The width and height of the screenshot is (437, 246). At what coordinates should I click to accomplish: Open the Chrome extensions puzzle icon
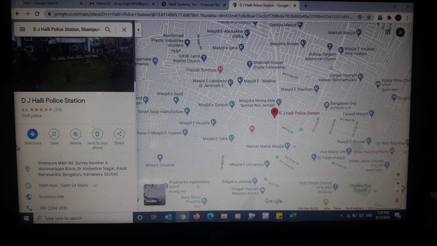(x=389, y=18)
